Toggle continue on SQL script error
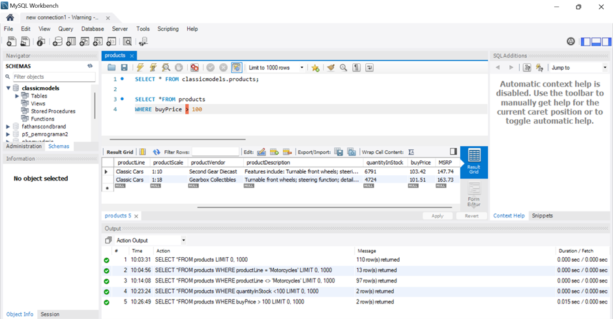The width and height of the screenshot is (613, 319). point(194,68)
